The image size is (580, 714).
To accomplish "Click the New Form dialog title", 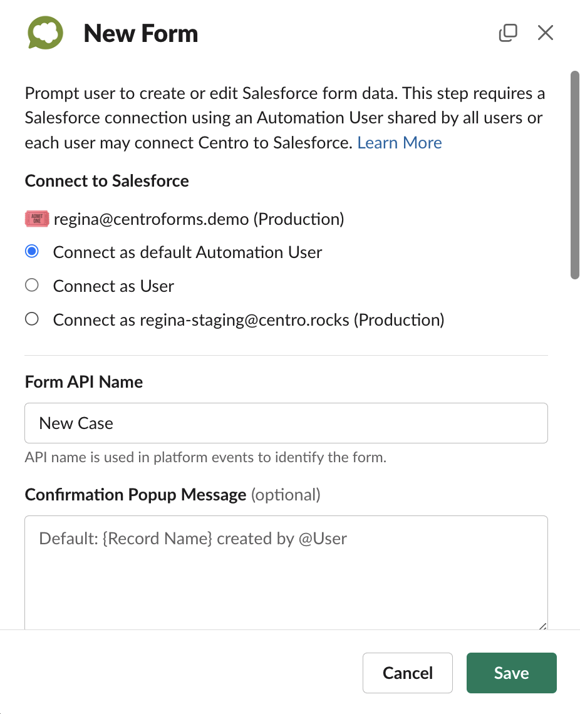I will pyautogui.click(x=141, y=33).
